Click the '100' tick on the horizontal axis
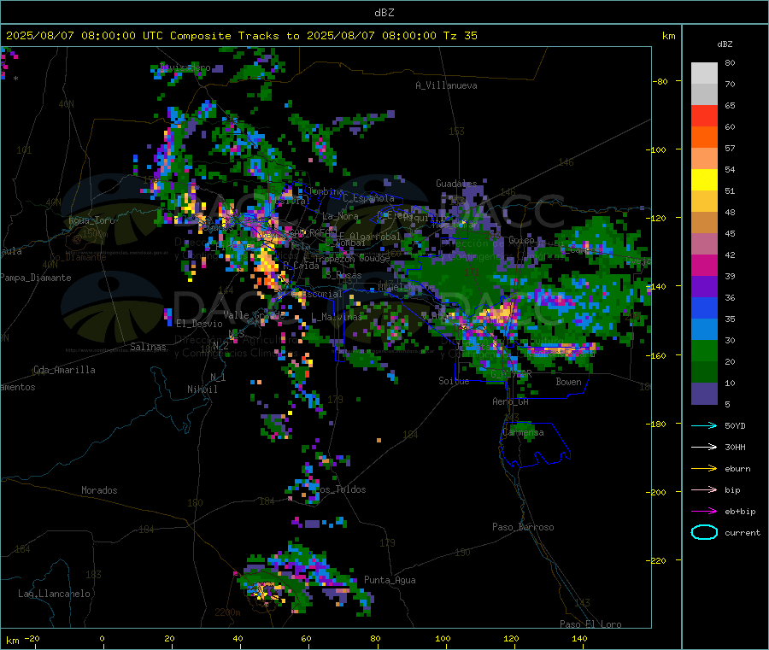Screen dimensions: 769x650 pyautogui.click(x=443, y=639)
